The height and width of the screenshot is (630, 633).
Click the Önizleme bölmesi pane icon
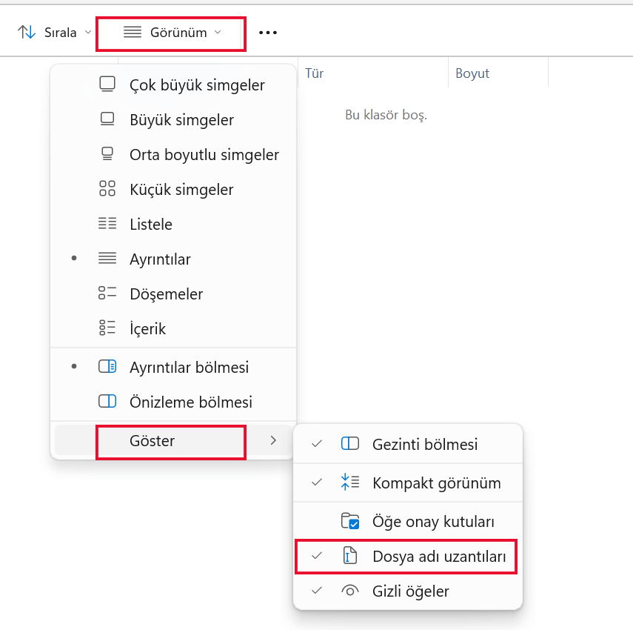pyautogui.click(x=107, y=401)
